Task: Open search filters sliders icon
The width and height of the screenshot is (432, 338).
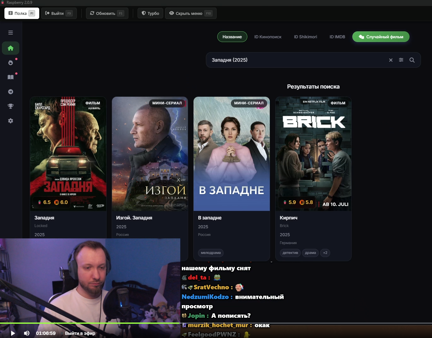Action: coord(401,60)
